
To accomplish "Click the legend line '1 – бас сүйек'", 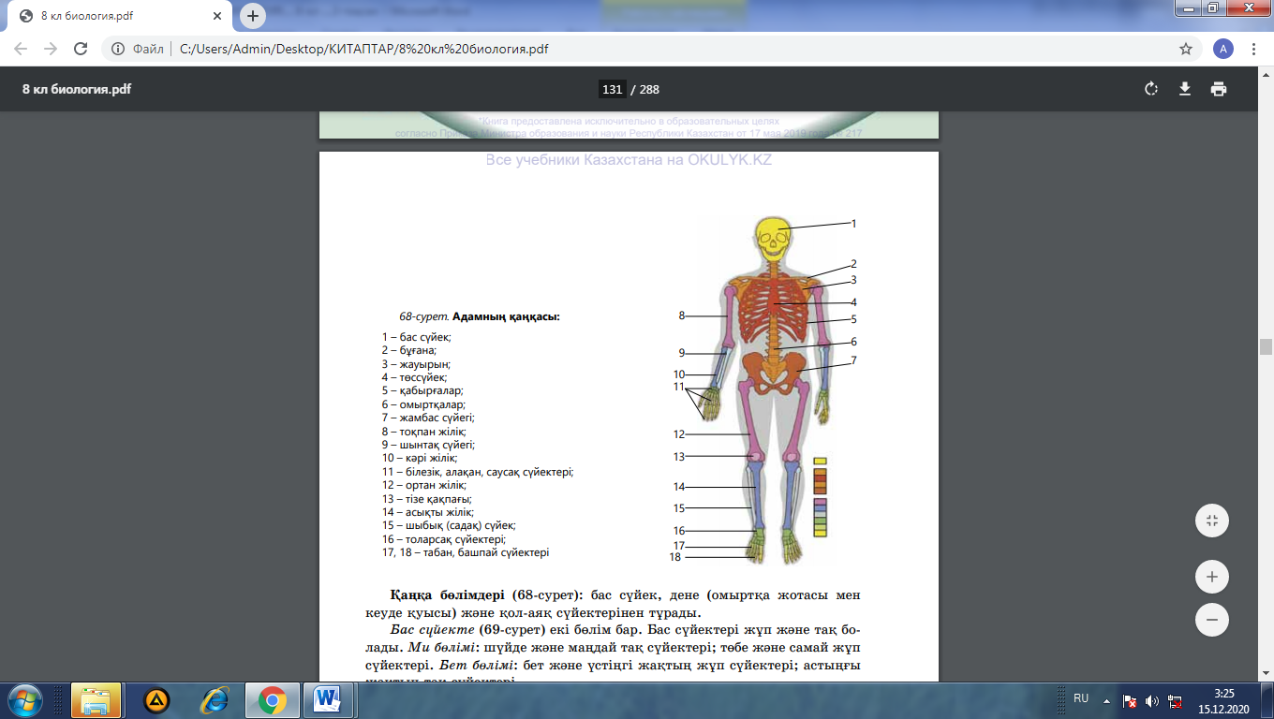I will 417,337.
